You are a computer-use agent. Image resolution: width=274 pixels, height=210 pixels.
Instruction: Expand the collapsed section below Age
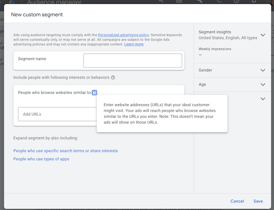263,99
